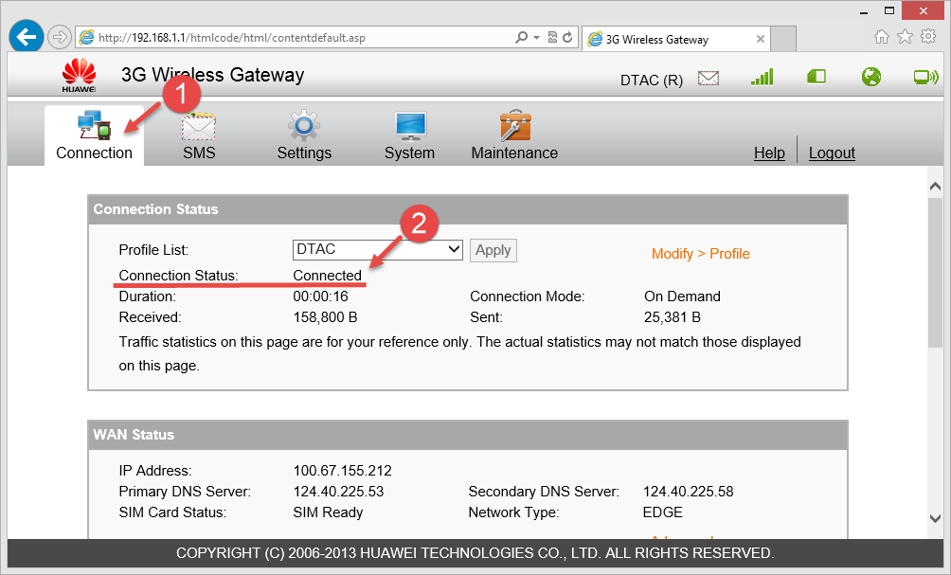Open the Connection tab label
The width and height of the screenshot is (951, 575).
pos(94,153)
